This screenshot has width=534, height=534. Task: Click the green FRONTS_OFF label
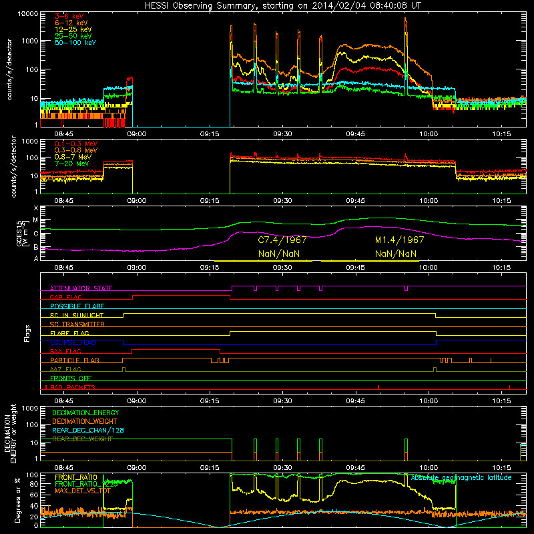pos(71,378)
